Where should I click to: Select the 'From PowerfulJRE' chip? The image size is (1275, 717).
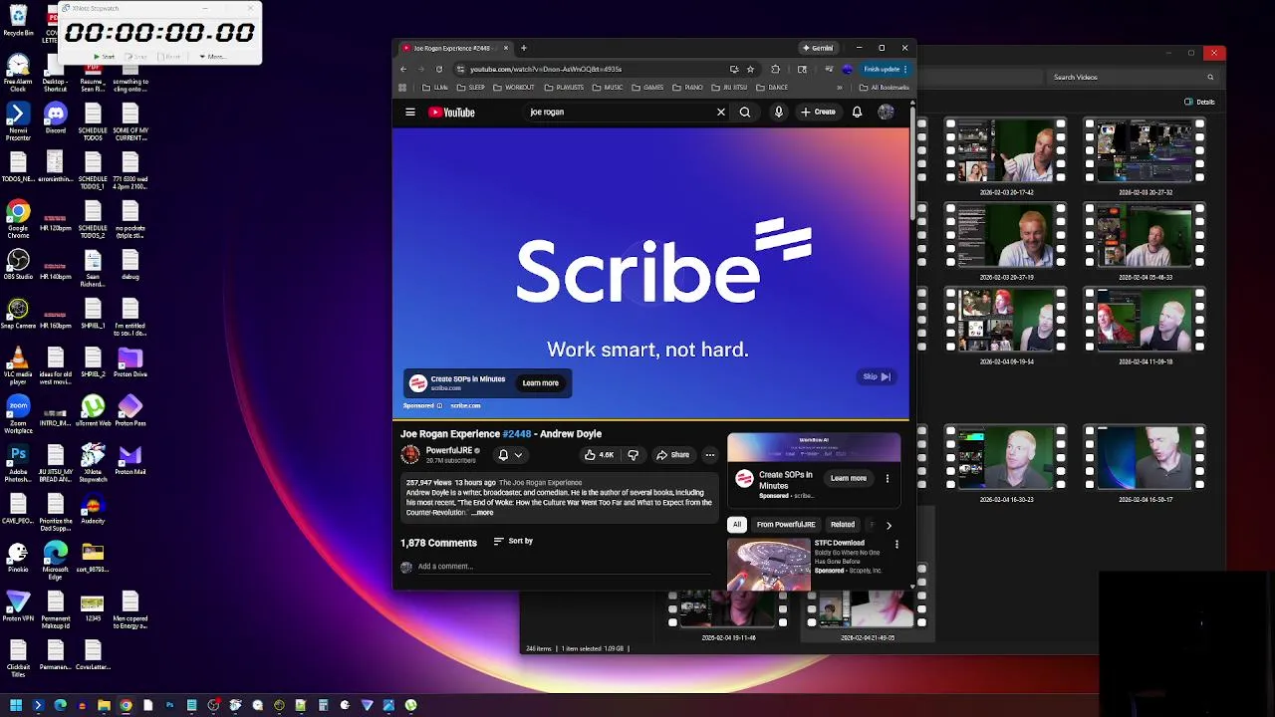click(786, 525)
